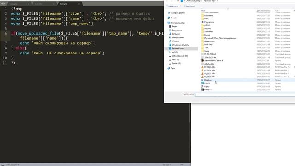The image size is (295, 166).
Task: Close the active Sublime Text tab
Action: tap(79, 4)
